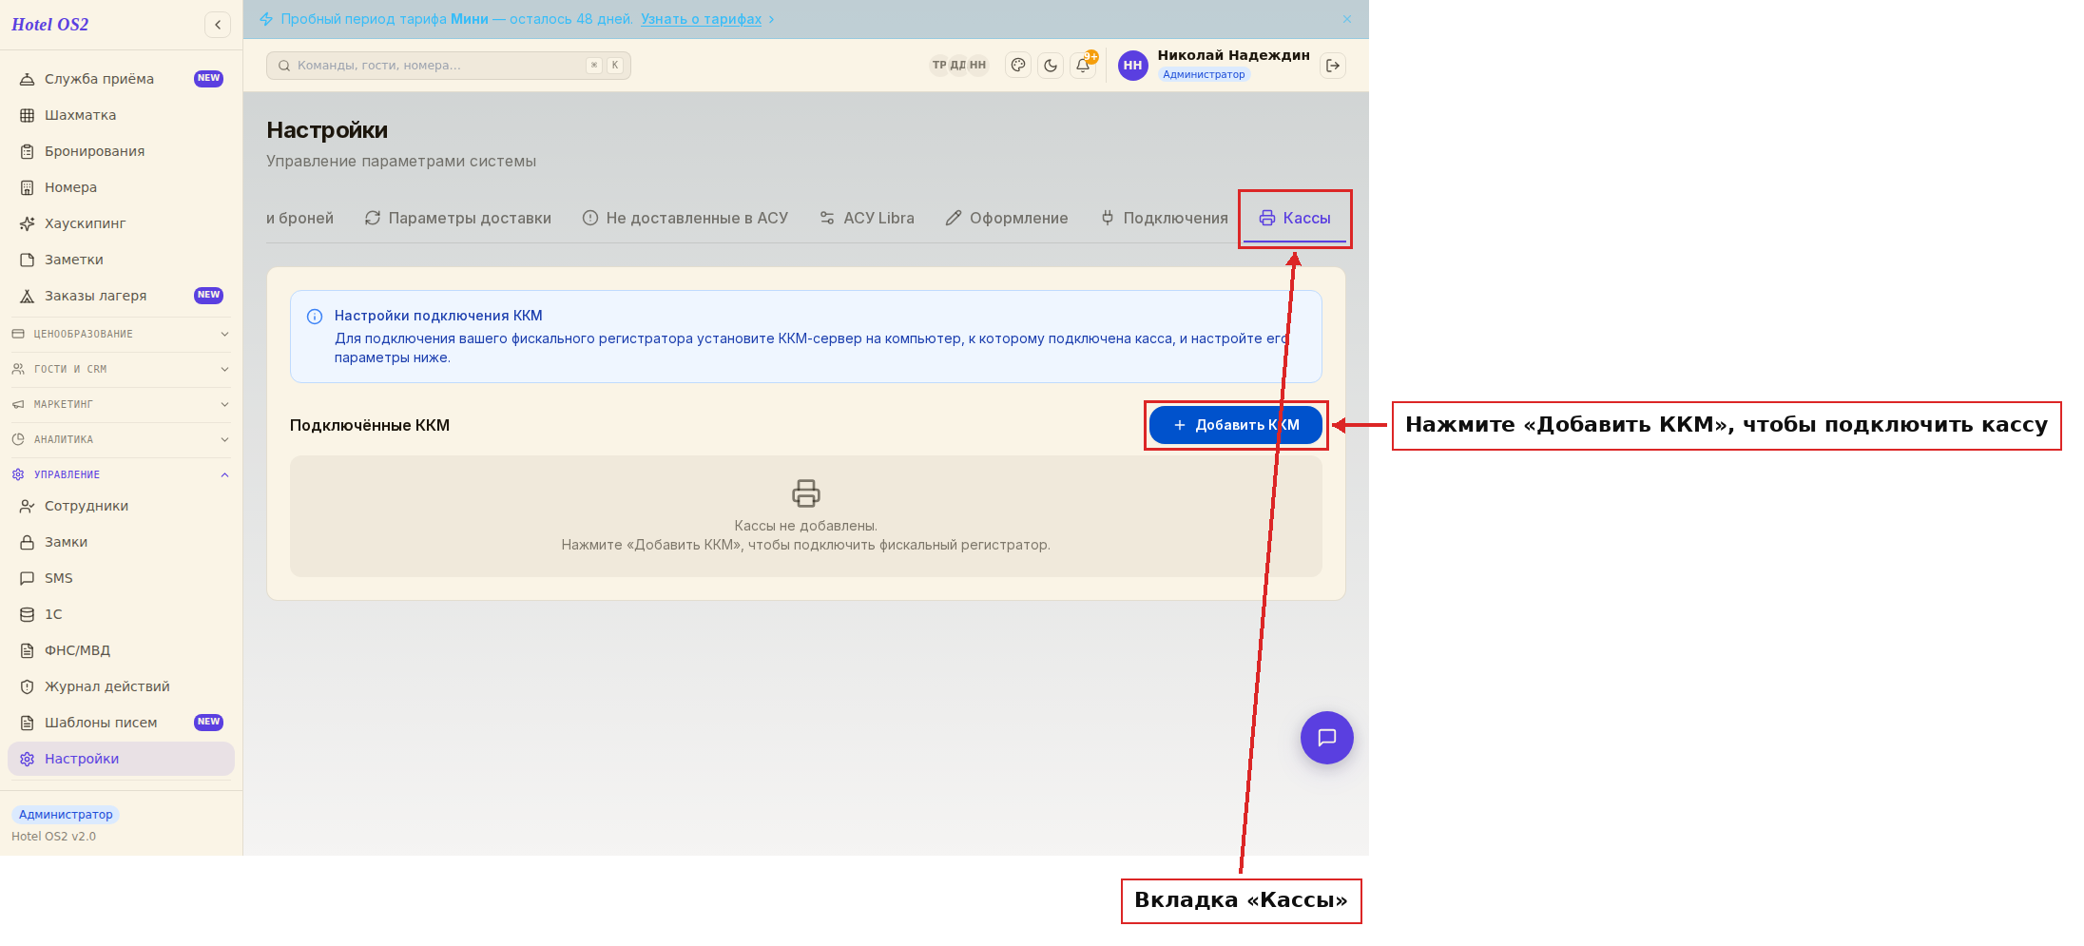This screenshot has width=2084, height=946.
Task: Open the floating chat bubble button
Action: 1326,738
